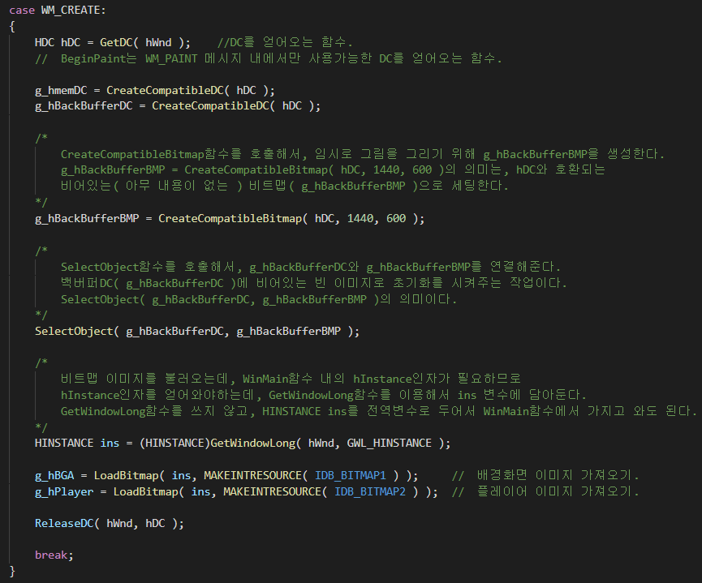Click the BeginPaint comment line
Screen dimensions: 702x583
[269, 58]
